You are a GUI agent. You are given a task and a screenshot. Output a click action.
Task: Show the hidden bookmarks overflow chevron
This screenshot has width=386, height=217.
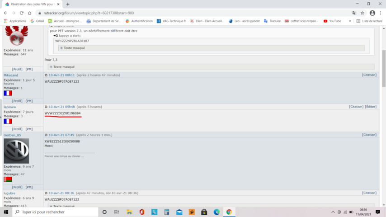pyautogui.click(x=350, y=21)
